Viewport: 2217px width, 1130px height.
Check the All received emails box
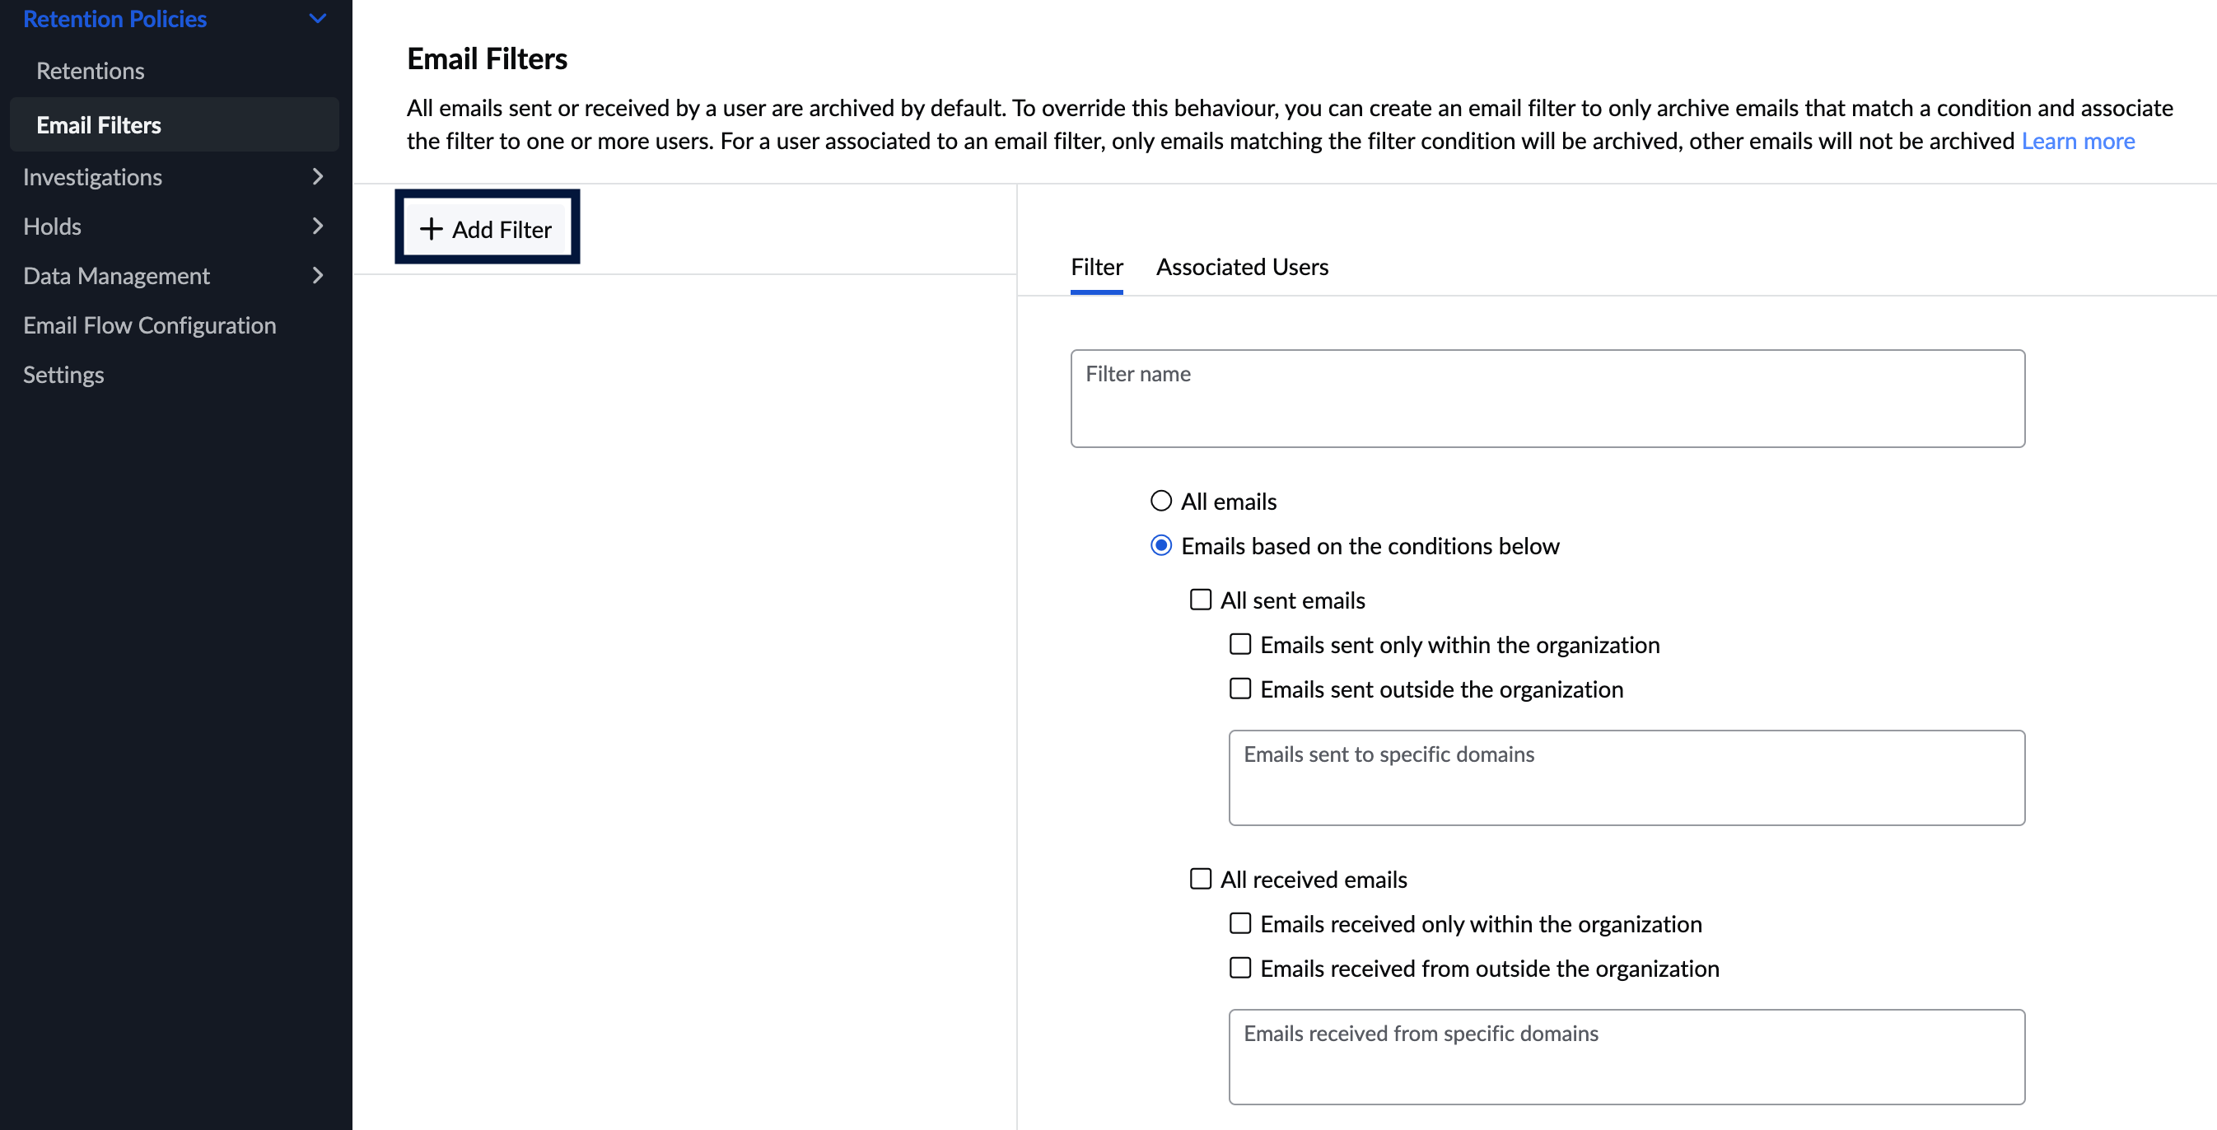pyautogui.click(x=1201, y=879)
